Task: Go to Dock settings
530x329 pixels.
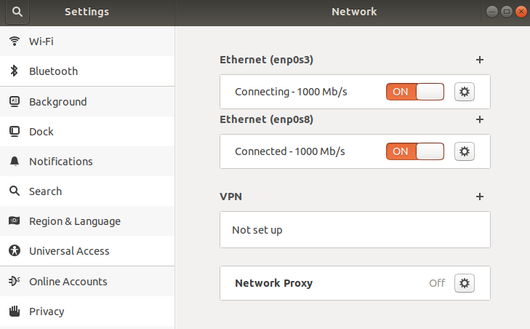Action: [41, 132]
